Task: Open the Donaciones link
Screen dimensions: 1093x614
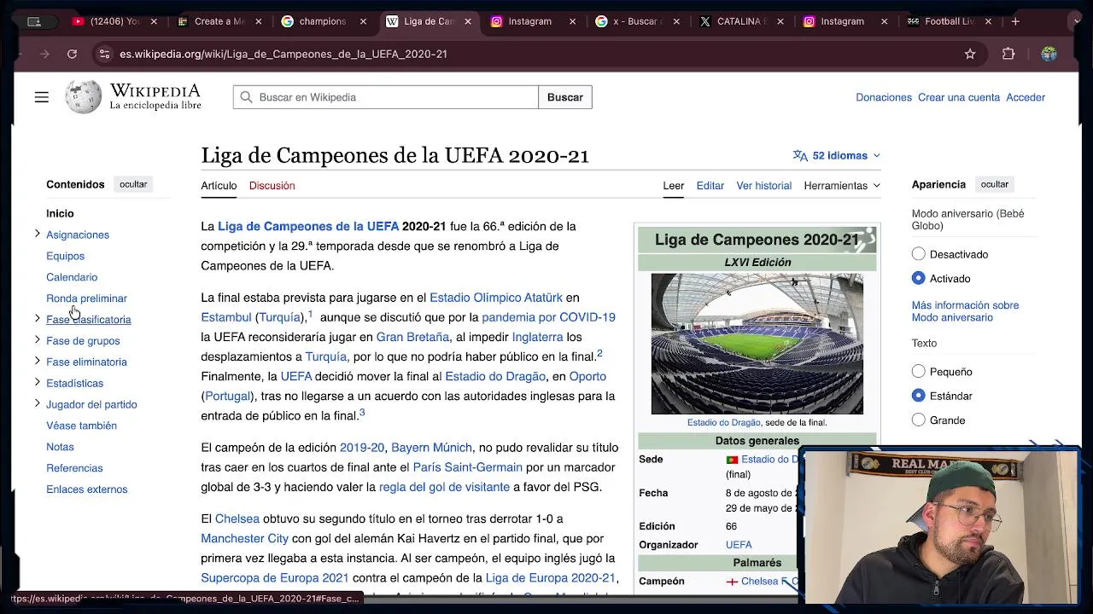Action: [884, 97]
